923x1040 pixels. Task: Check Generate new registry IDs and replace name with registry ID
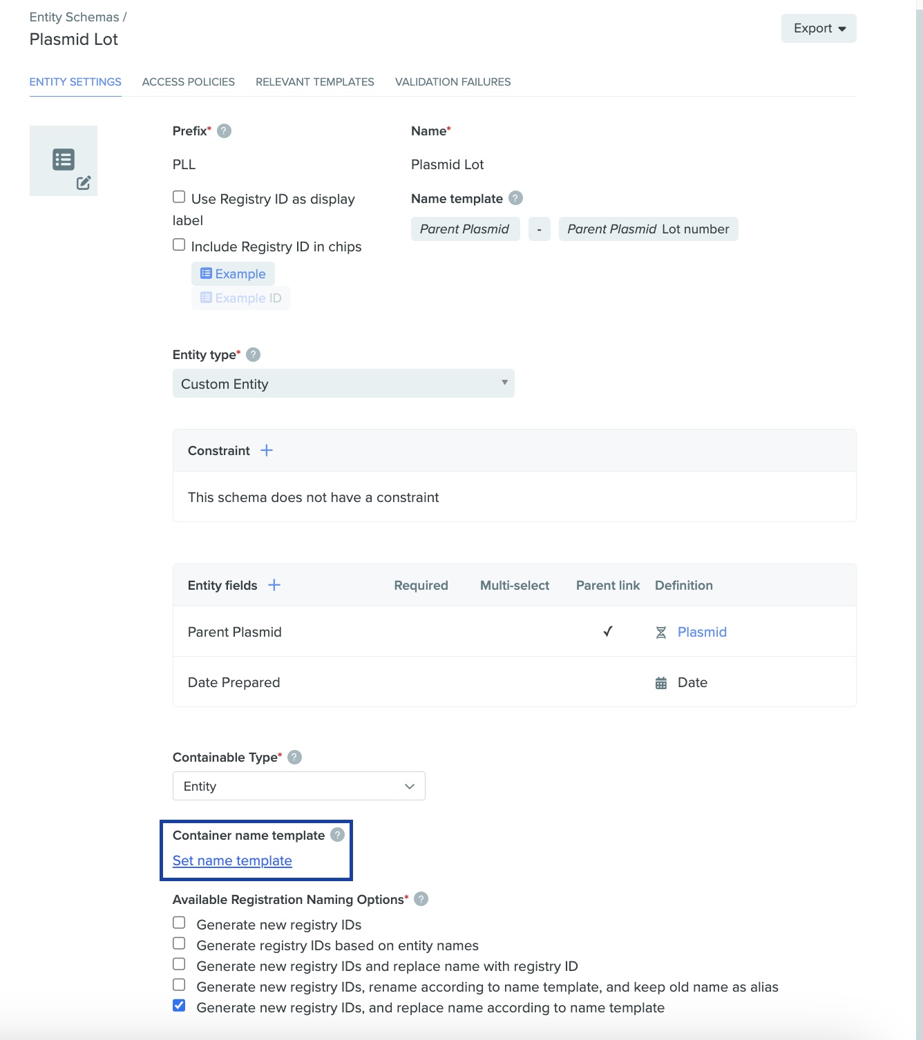pyautogui.click(x=179, y=964)
